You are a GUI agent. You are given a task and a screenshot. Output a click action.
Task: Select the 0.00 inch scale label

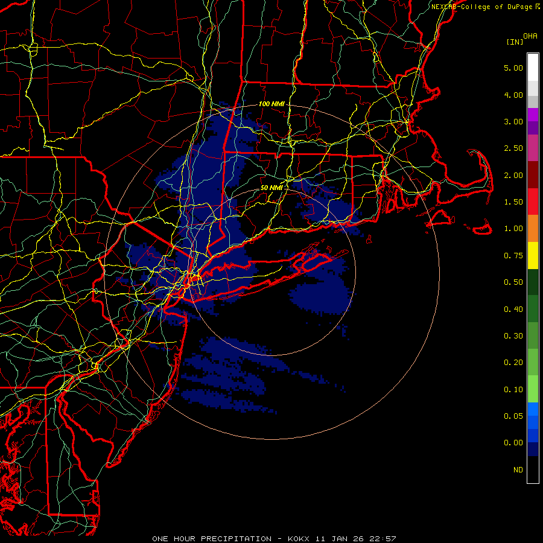tap(513, 443)
